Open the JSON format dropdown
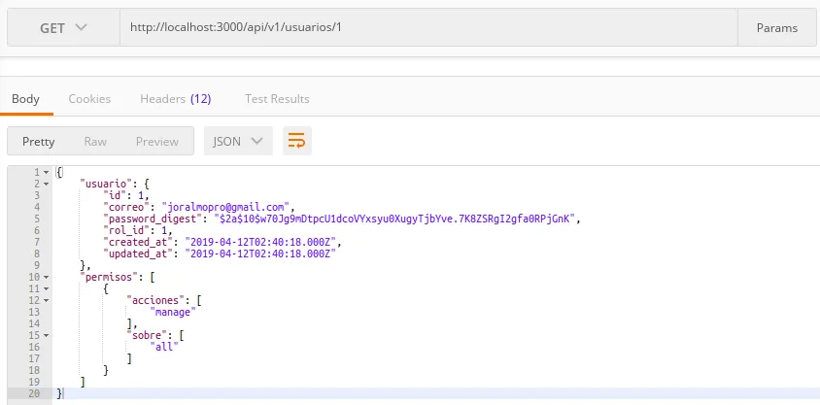Viewport: 820px width, 405px height. pyautogui.click(x=238, y=141)
